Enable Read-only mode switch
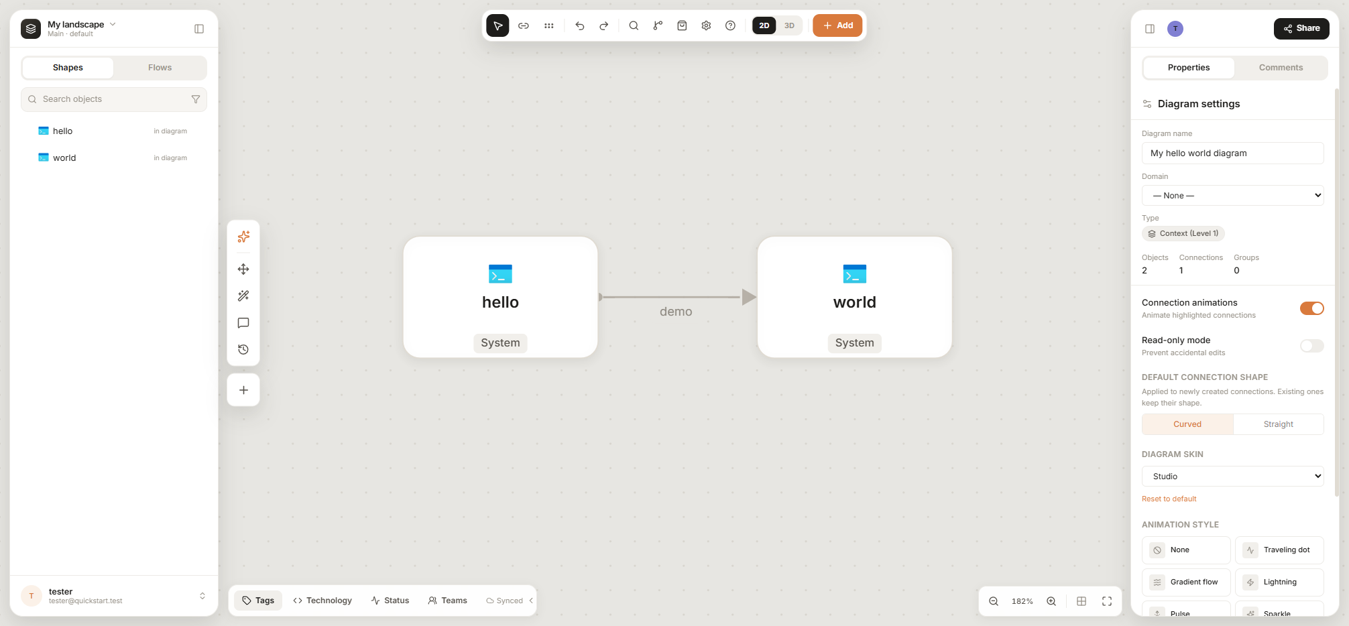The height and width of the screenshot is (626, 1349). (x=1311, y=346)
